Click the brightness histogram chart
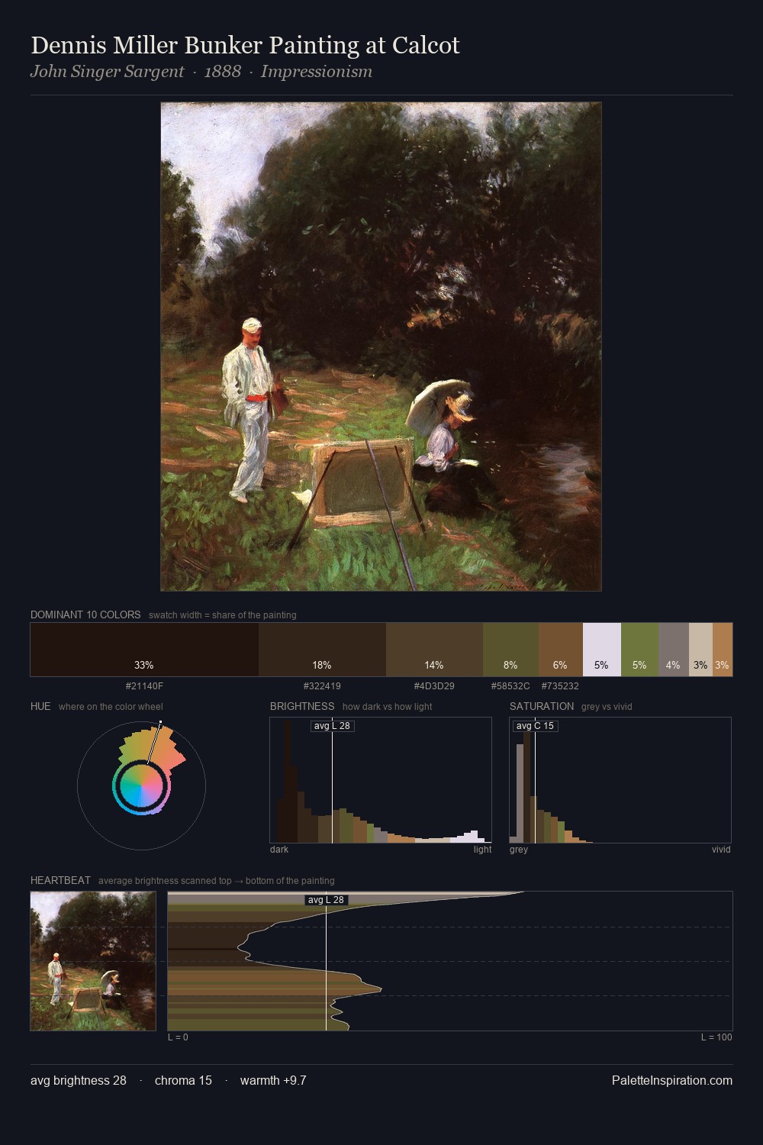The image size is (763, 1145). (x=381, y=780)
